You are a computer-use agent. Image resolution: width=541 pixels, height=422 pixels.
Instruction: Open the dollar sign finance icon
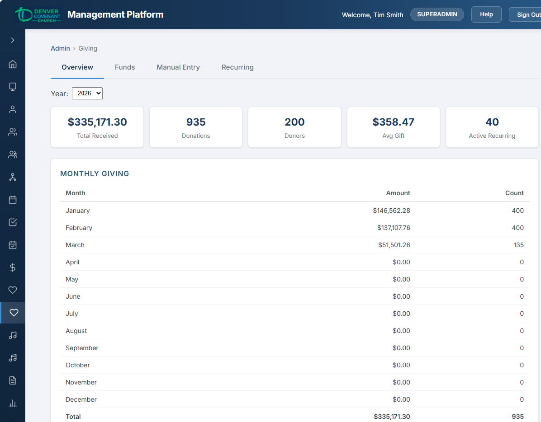tap(13, 267)
